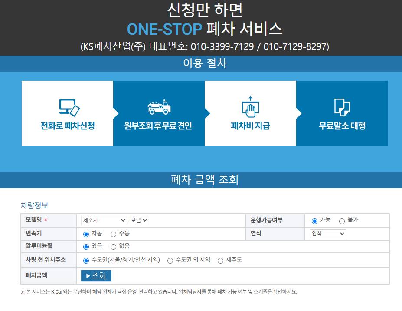Click the 운행가능여부 label
402x311 pixels.
tap(267, 220)
